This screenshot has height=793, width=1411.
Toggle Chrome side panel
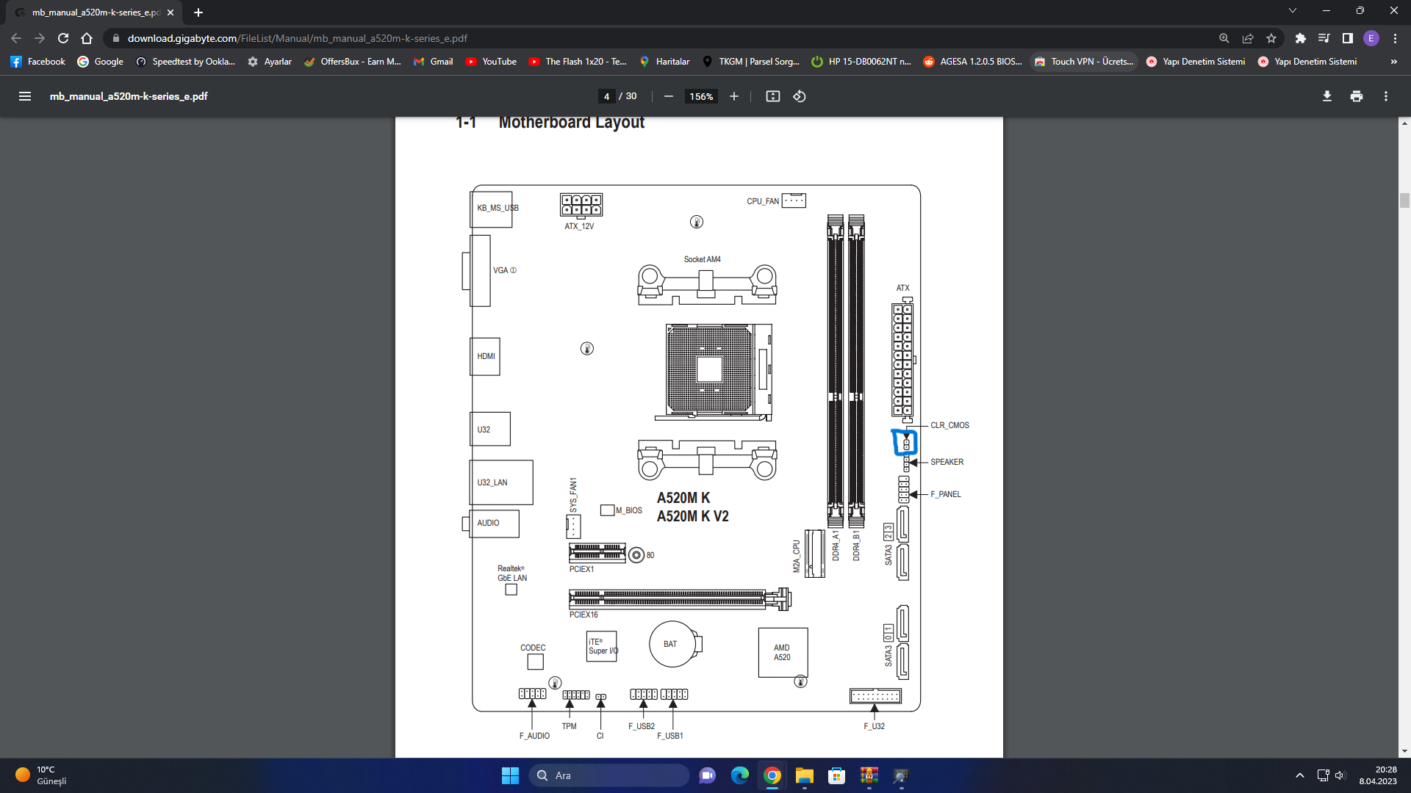tap(1347, 38)
